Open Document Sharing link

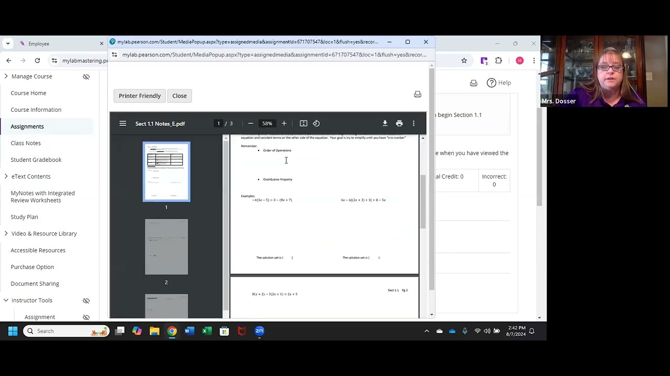(x=35, y=284)
